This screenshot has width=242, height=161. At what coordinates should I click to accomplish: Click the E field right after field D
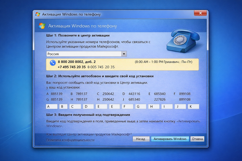[x=101, y=106]
